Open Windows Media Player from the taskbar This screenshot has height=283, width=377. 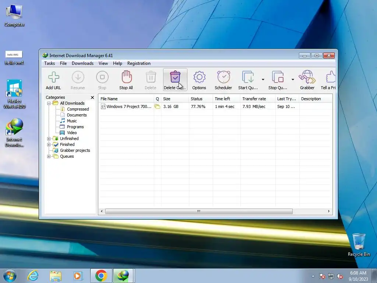pyautogui.click(x=78, y=276)
